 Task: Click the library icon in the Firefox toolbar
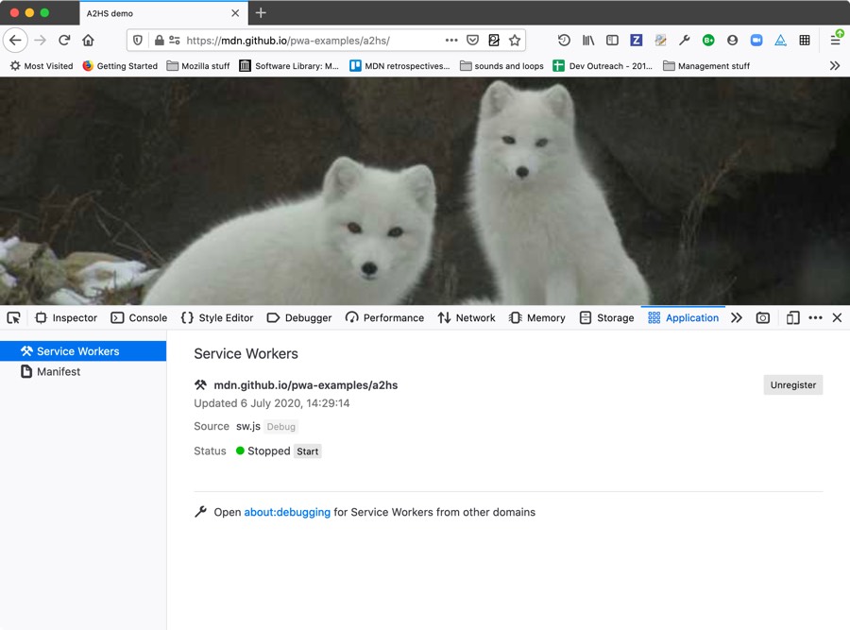pyautogui.click(x=587, y=41)
